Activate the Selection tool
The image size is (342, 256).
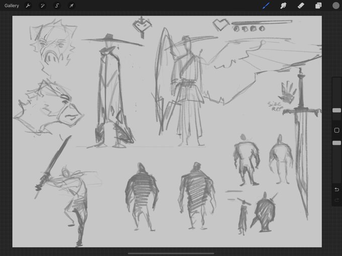point(57,6)
